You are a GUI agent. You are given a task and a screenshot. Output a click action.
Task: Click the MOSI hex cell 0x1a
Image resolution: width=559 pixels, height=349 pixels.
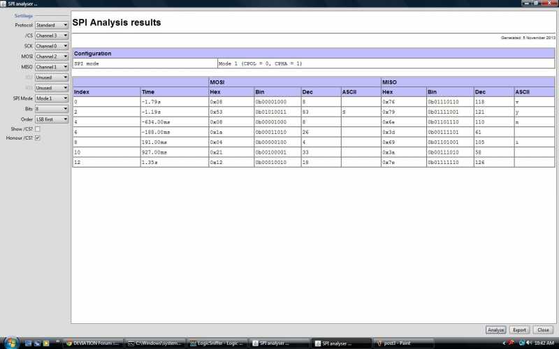[231, 132]
